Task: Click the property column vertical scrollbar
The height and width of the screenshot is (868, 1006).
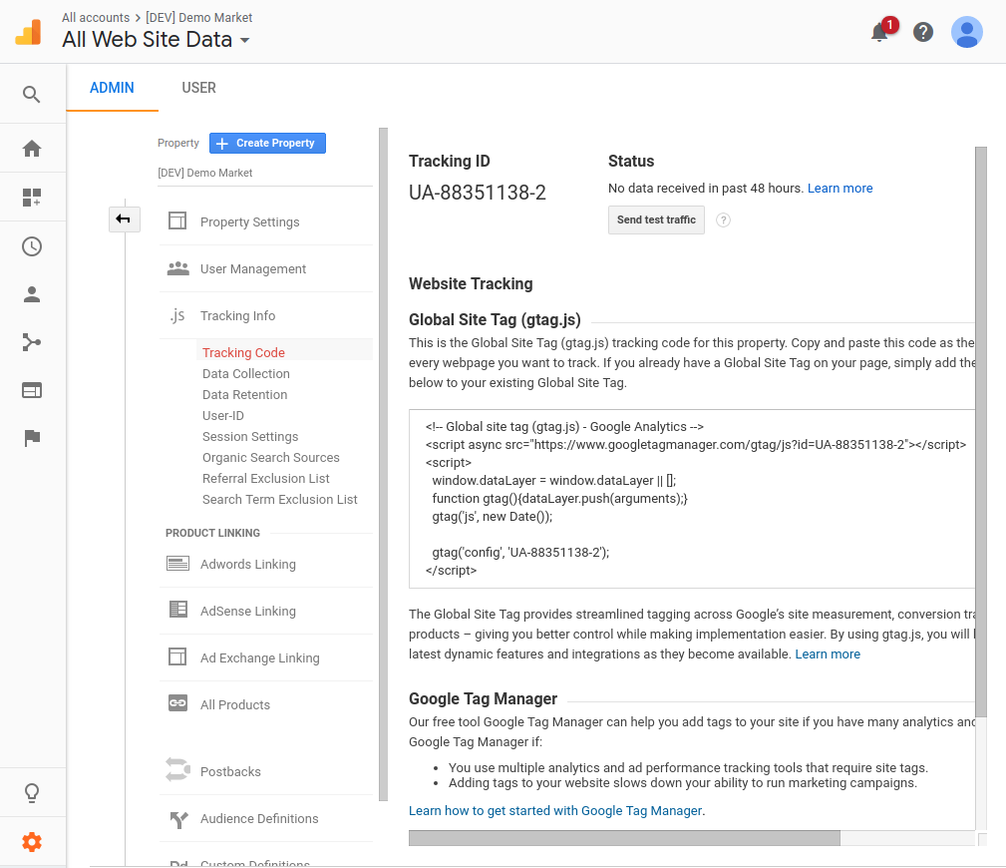Action: click(383, 464)
